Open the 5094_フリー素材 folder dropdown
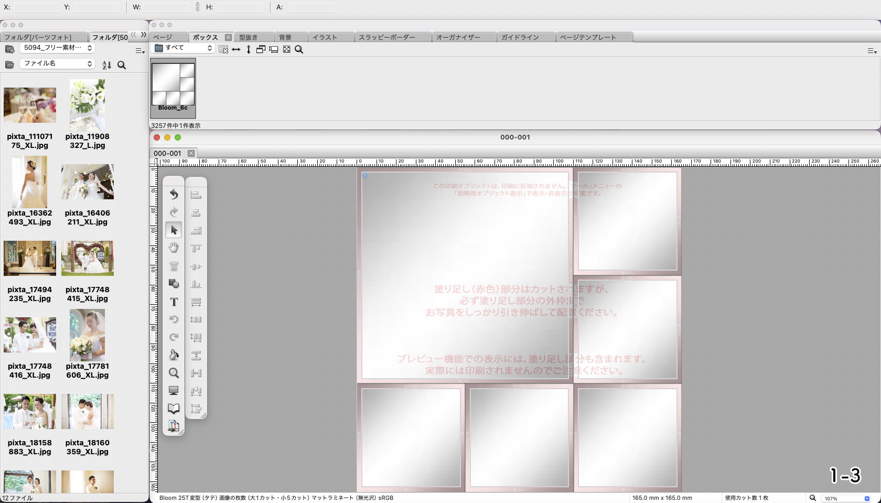This screenshot has width=881, height=503. point(57,48)
